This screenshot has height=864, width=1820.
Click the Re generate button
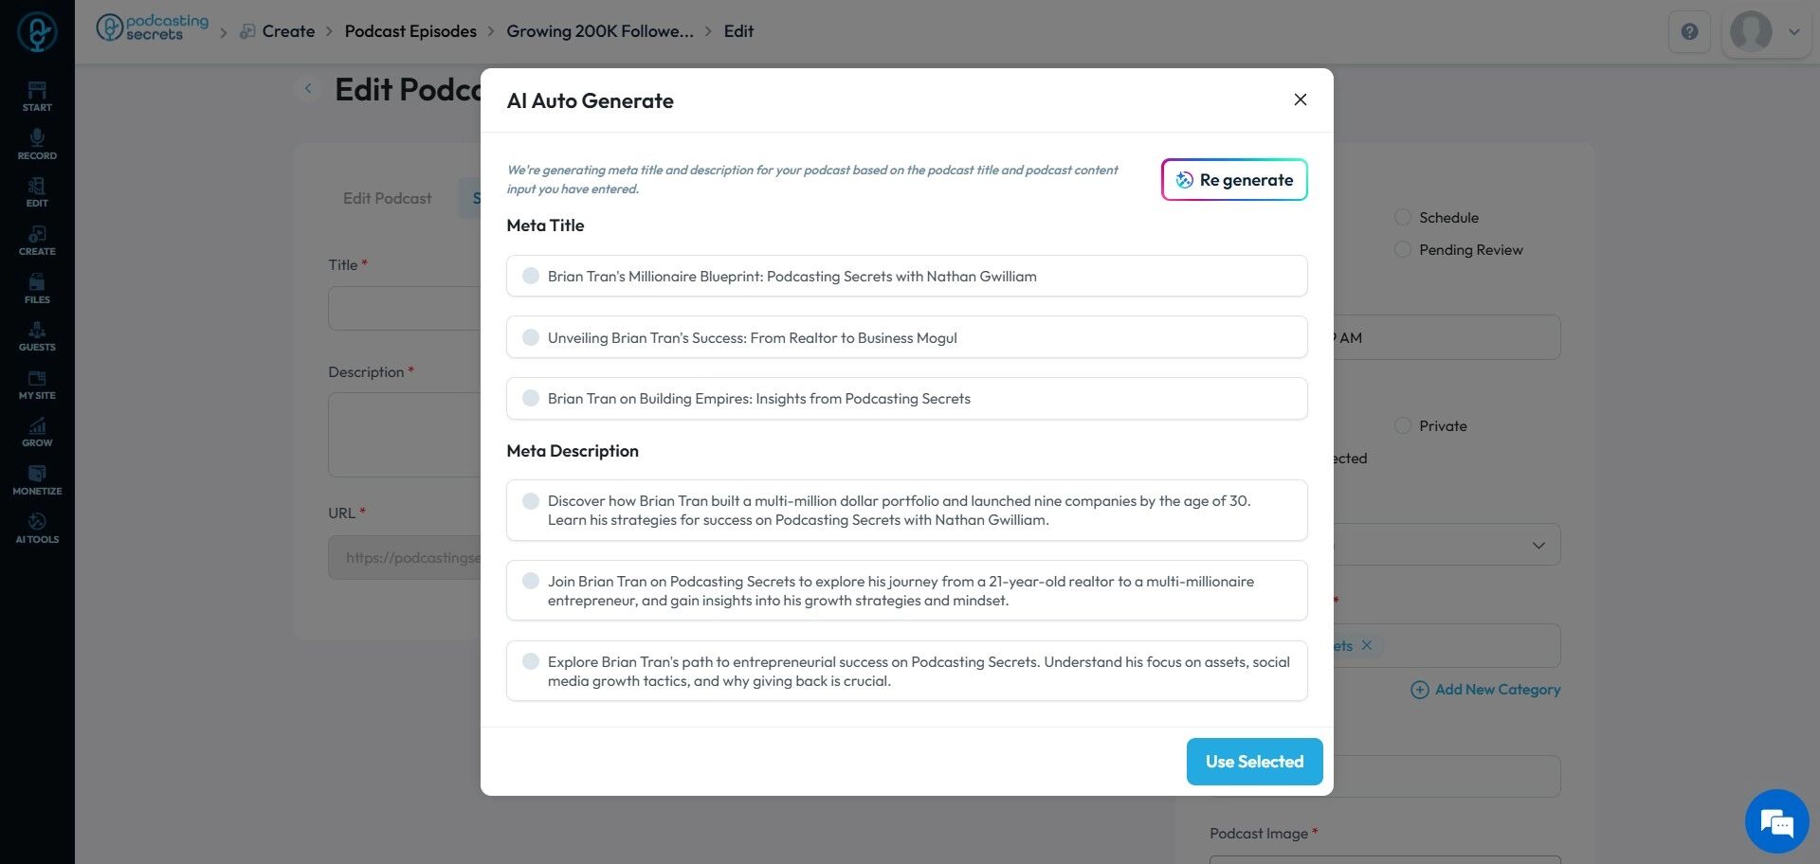tap(1234, 180)
